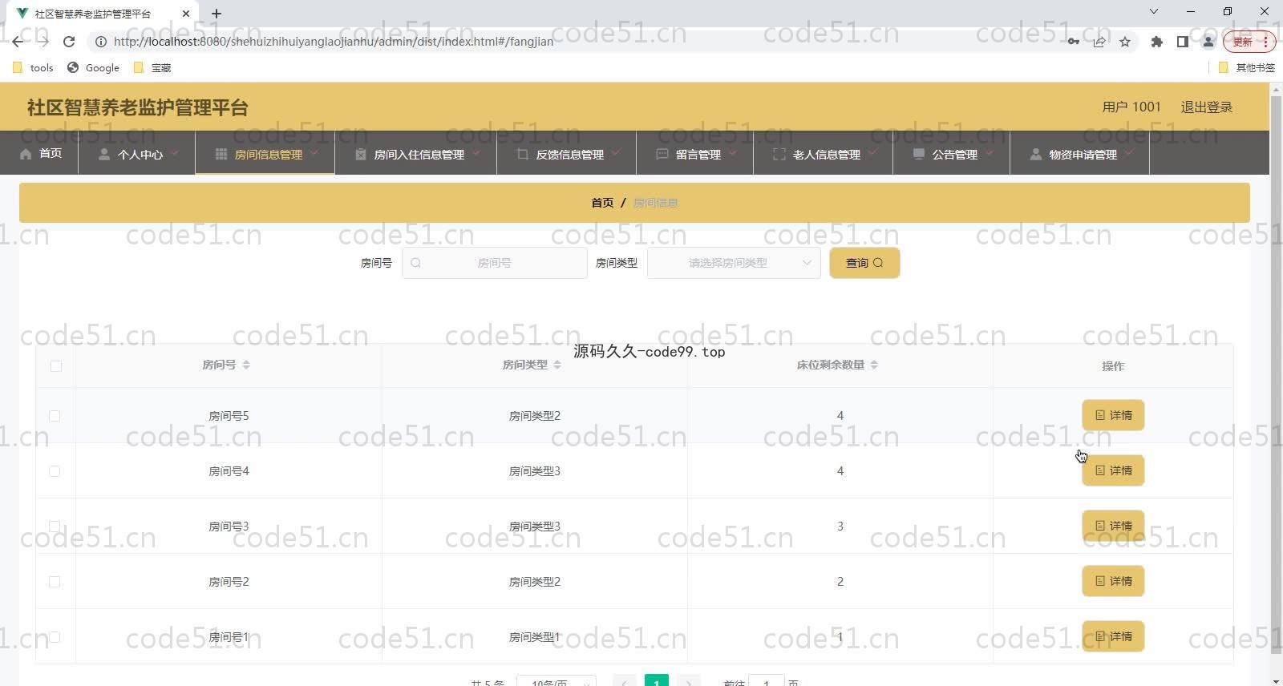Open the extensions puzzle icon
Screen dimensions: 1283x686
[1156, 42]
